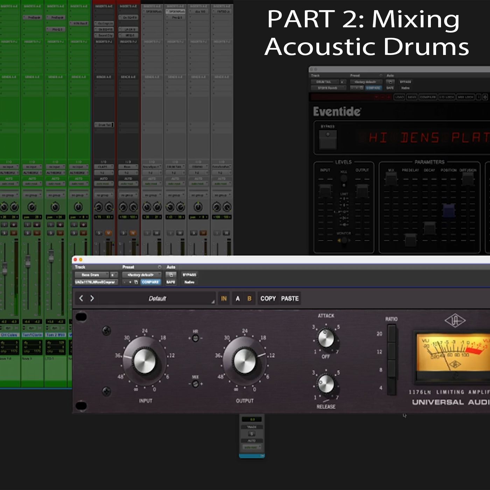Select preset slot A

238,299
